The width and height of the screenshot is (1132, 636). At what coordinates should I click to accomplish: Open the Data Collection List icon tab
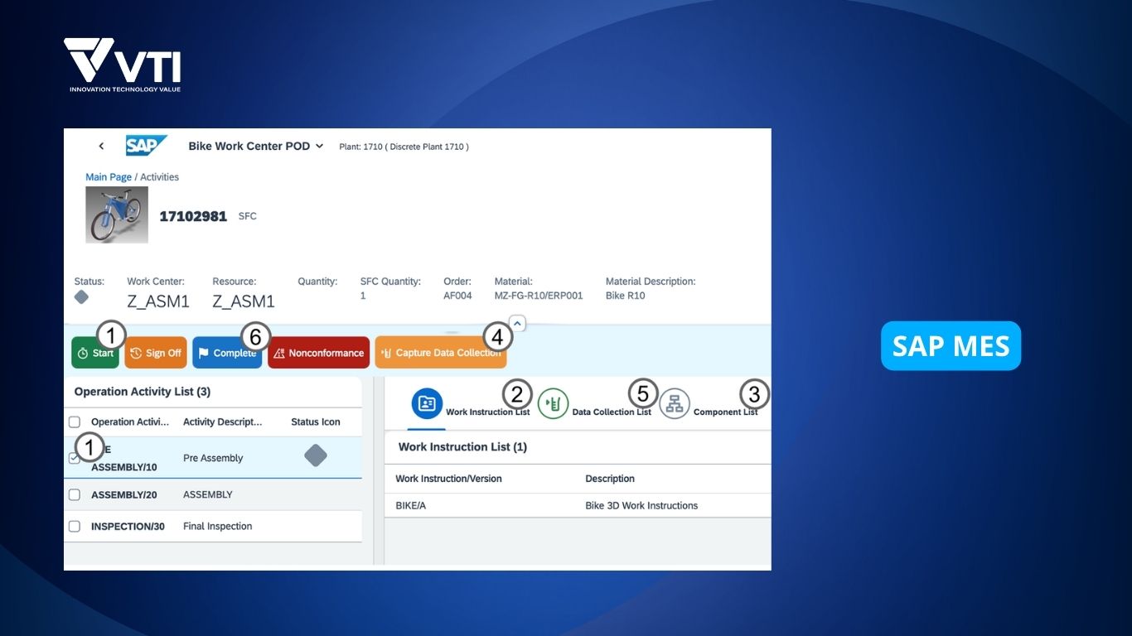tap(553, 403)
